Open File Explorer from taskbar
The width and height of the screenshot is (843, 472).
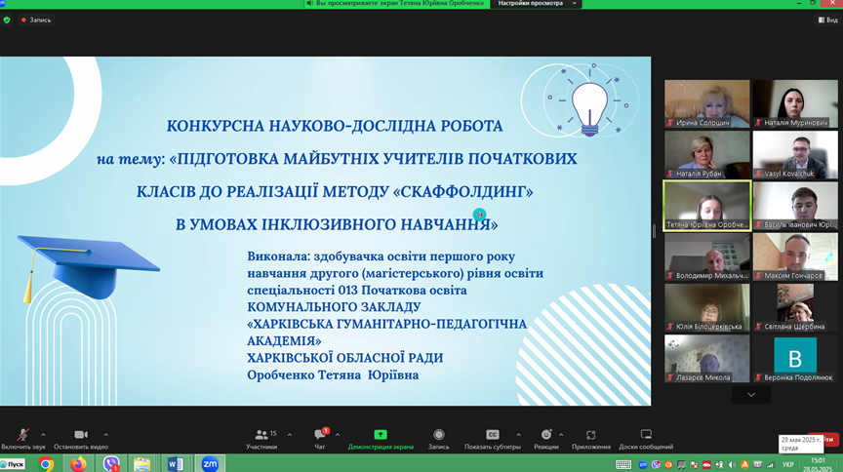tap(142, 463)
